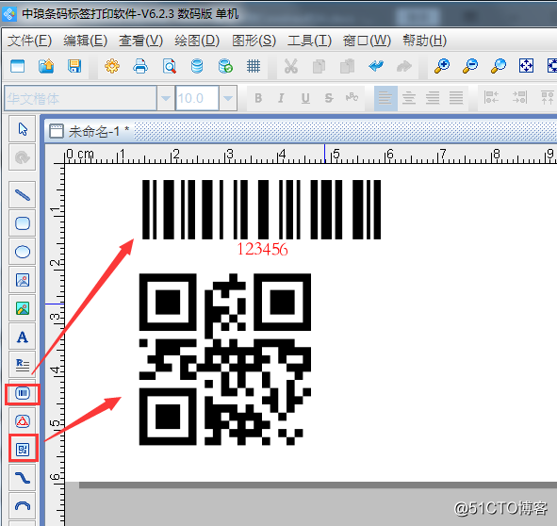Screen dimensions: 557x526
Task: Zoom in with the plus magnifier
Action: [442, 66]
